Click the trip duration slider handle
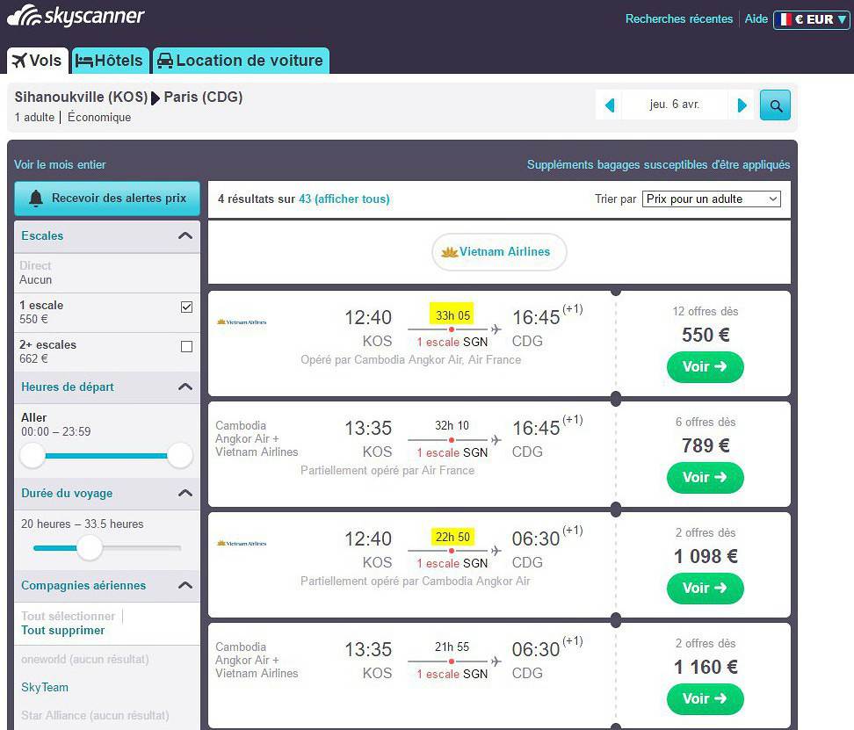 pyautogui.click(x=90, y=548)
